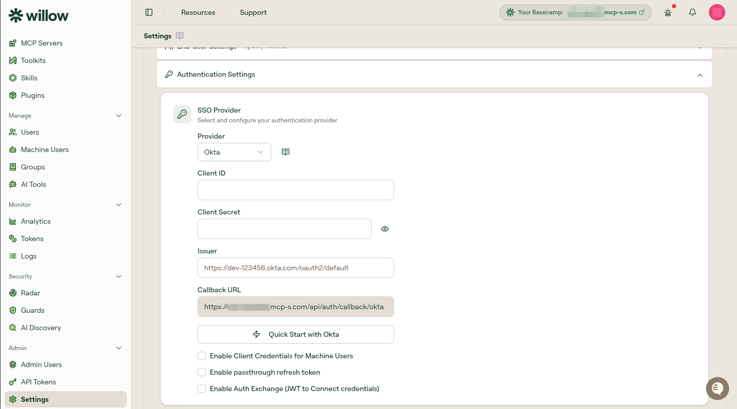This screenshot has height=409, width=737.
Task: Enable Client Credentials for Machine Users
Action: coord(202,356)
